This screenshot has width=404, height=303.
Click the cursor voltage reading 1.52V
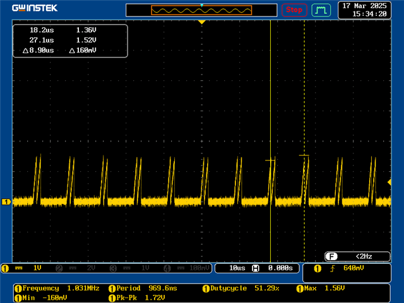coord(86,40)
